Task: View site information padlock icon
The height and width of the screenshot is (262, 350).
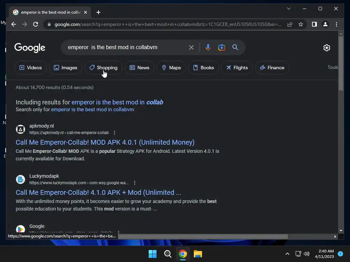Action: coord(49,24)
